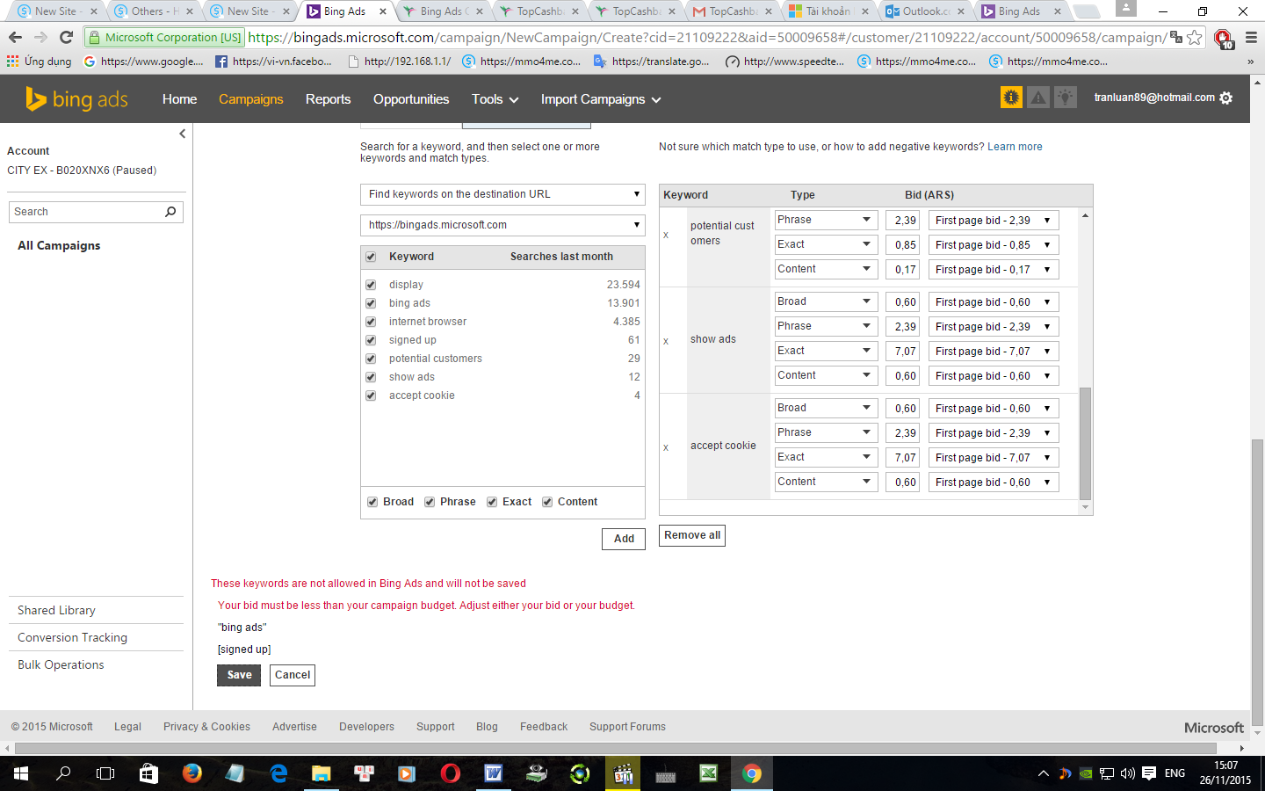The image size is (1265, 791).
Task: Open the Chrome hamburger menu
Action: (1251, 37)
